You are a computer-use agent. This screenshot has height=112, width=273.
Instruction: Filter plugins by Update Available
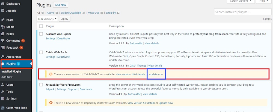(x=73, y=13)
